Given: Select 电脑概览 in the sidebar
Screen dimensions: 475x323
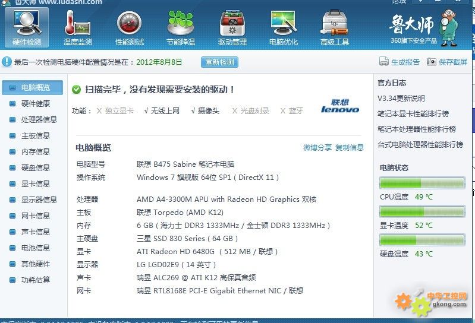Looking at the screenshot, I should (x=33, y=88).
